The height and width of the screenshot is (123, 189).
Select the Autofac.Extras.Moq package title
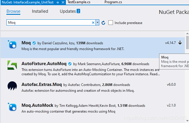point(42,85)
